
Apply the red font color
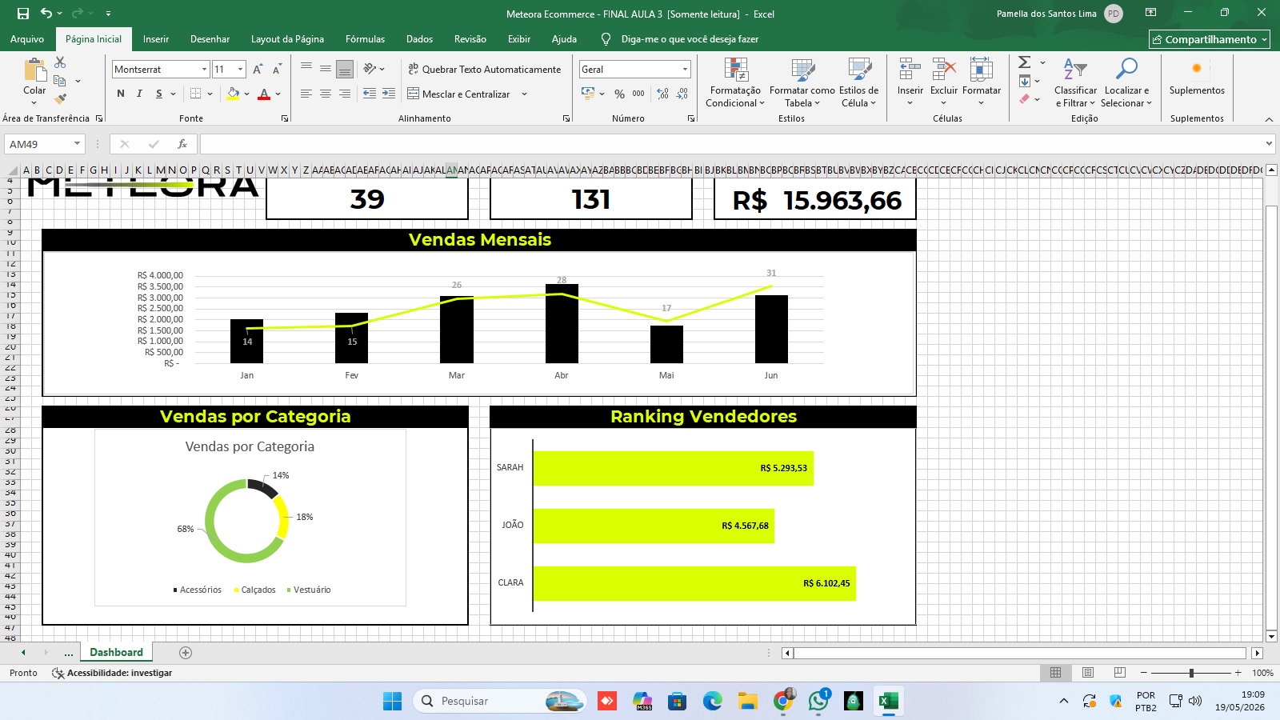click(x=264, y=94)
